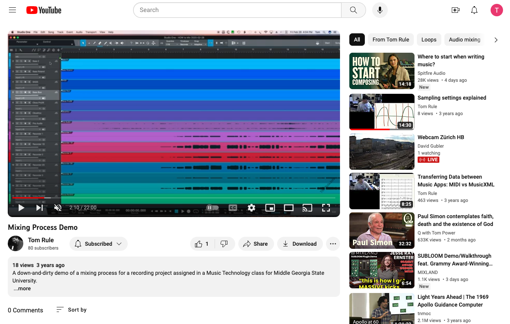Screen dimensions: 510x324
Task: Start voice search with microphone icon
Action: (x=380, y=10)
